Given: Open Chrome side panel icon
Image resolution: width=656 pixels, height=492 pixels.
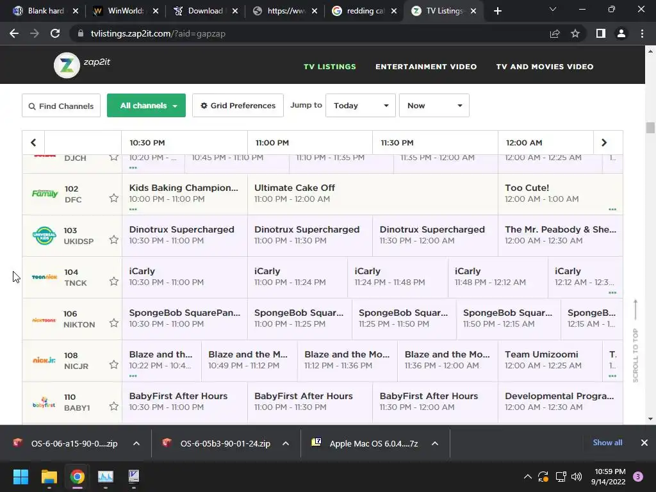Looking at the screenshot, I should pyautogui.click(x=601, y=33).
